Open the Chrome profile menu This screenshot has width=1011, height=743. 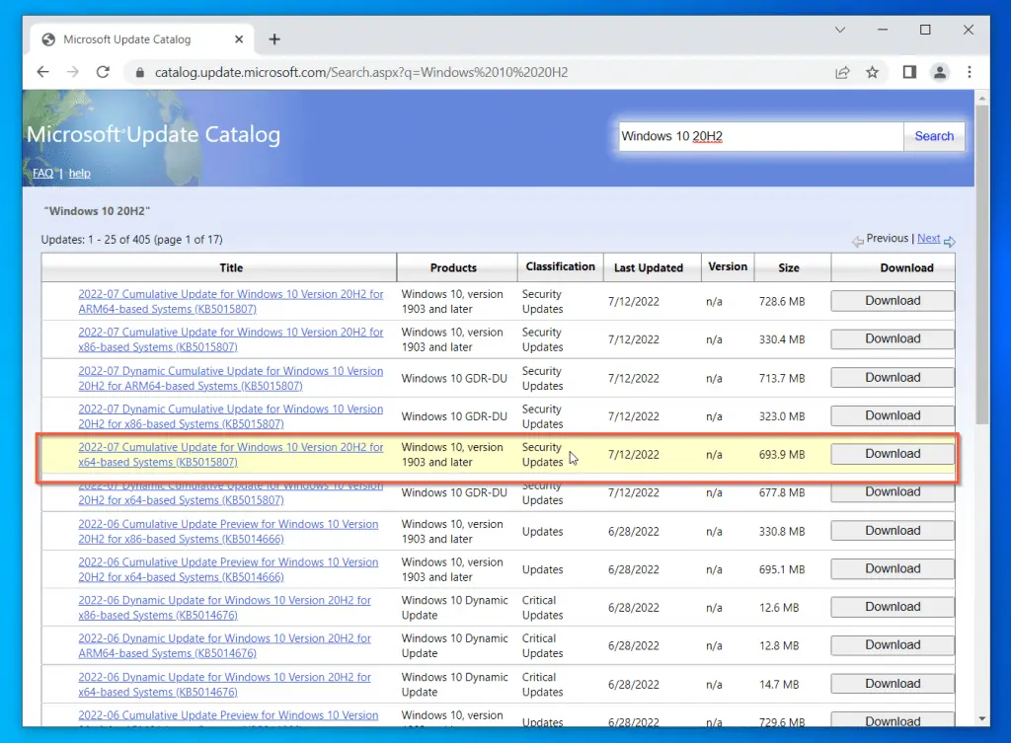[940, 72]
